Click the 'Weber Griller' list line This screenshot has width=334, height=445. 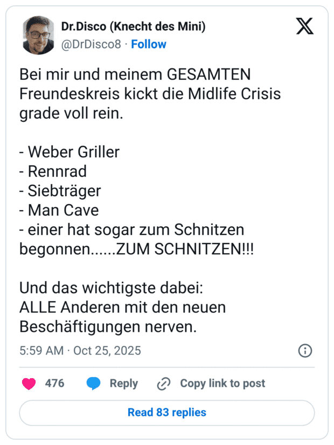pos(69,152)
